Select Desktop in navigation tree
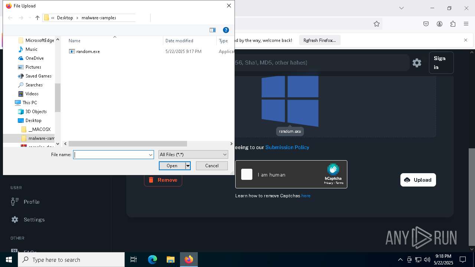Screen dimensions: 475x267 33,121
